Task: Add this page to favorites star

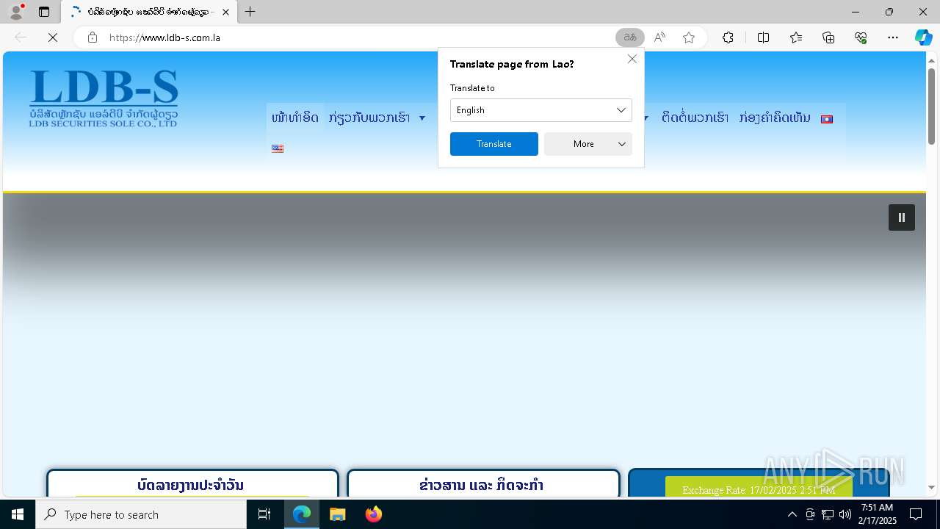Action: point(689,37)
